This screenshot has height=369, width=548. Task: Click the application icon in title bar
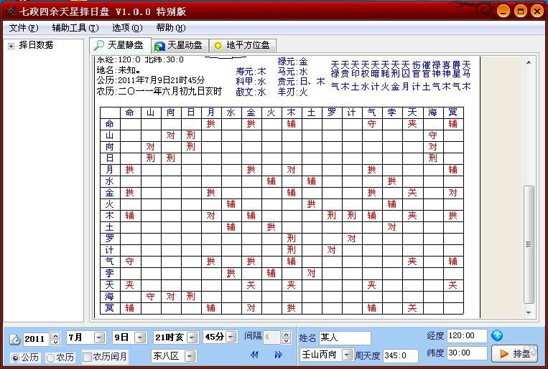(11, 11)
